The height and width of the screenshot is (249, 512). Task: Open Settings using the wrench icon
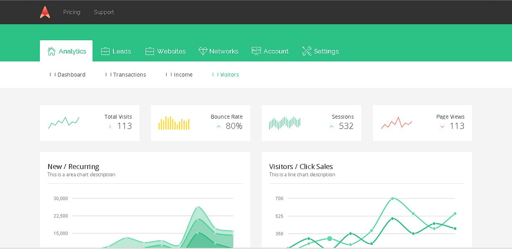pyautogui.click(x=306, y=51)
